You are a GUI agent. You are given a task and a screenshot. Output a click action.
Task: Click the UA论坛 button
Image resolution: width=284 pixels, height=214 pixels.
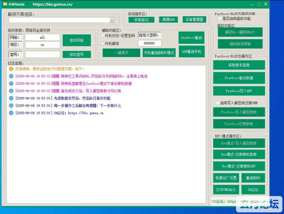click(253, 190)
